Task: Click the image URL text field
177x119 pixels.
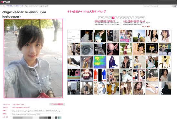Action: tap(37, 111)
